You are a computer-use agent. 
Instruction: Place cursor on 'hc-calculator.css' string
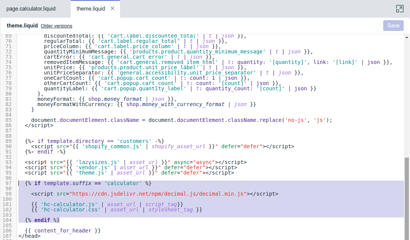click(72, 210)
